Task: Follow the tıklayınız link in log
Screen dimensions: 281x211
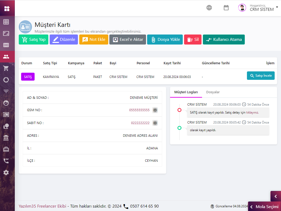Action: [x=252, y=112]
